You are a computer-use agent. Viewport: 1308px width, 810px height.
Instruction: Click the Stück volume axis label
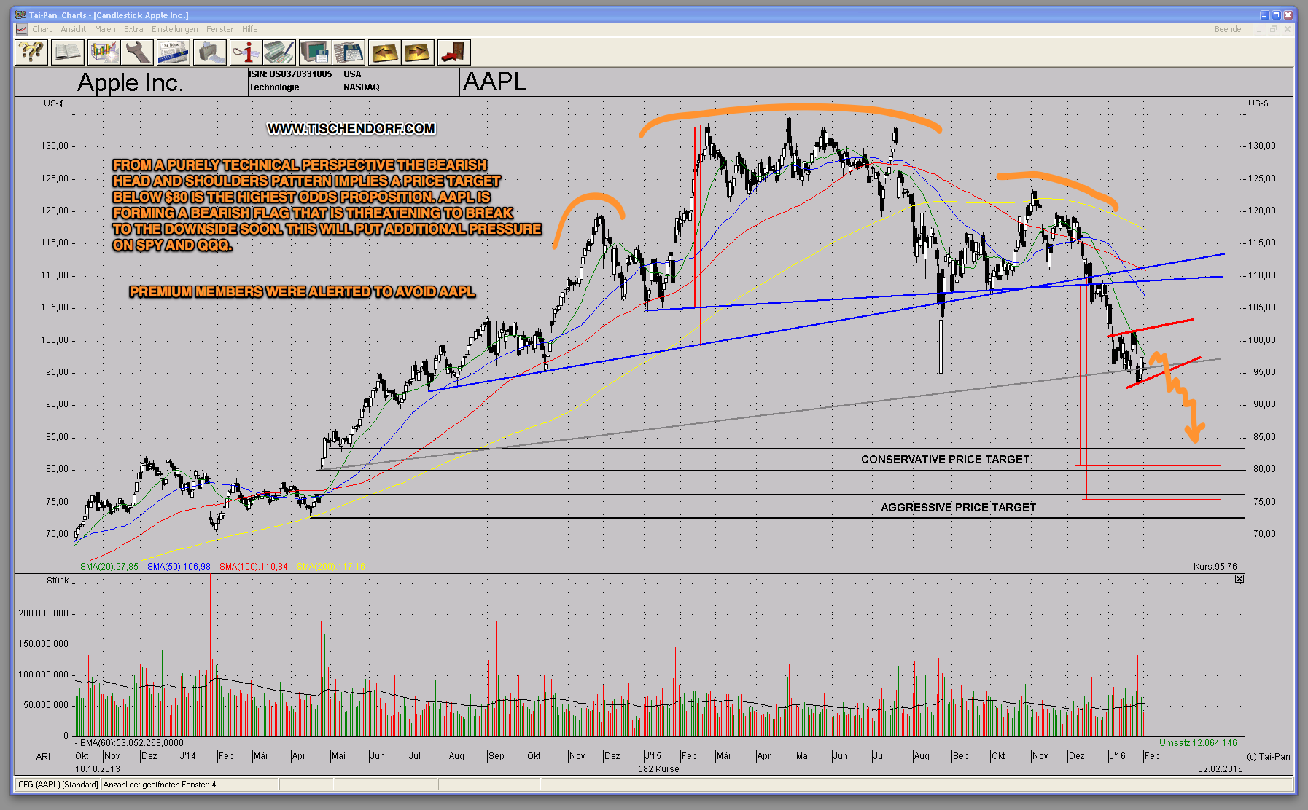coord(58,581)
